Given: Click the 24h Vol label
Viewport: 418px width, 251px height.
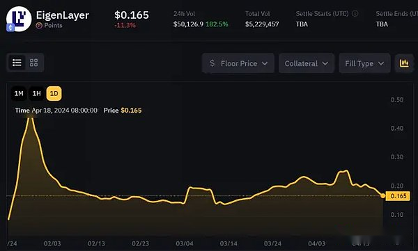Looking at the screenshot, I should pos(184,14).
